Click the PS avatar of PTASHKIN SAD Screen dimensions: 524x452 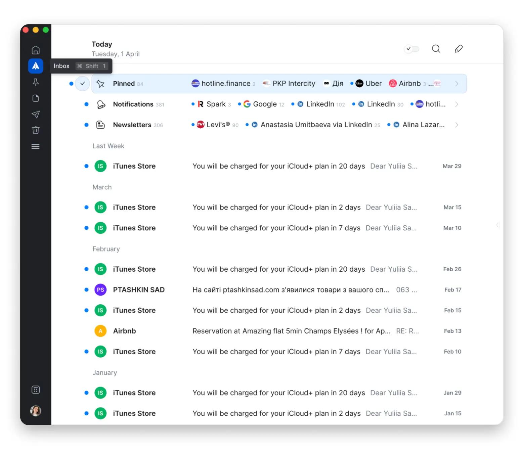coord(100,290)
